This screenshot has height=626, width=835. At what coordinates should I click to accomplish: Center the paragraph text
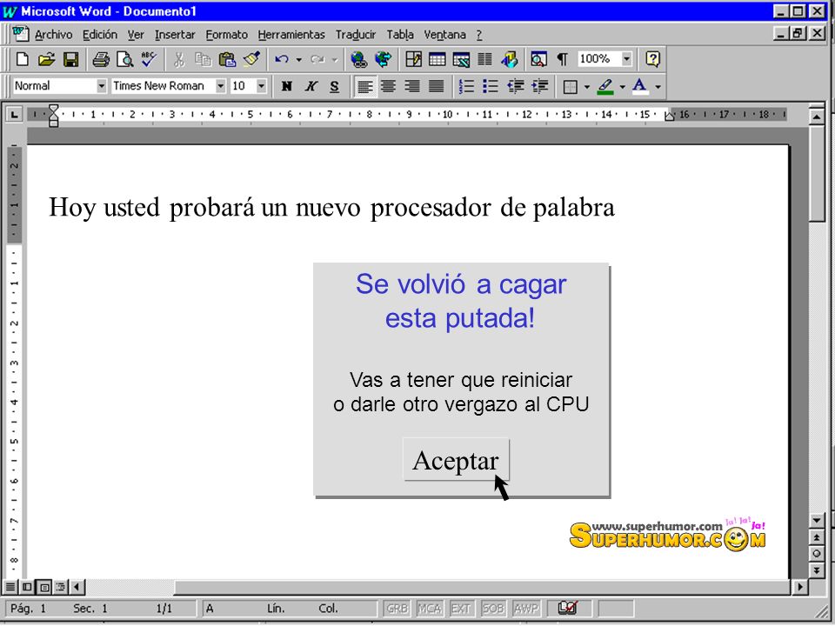[388, 86]
